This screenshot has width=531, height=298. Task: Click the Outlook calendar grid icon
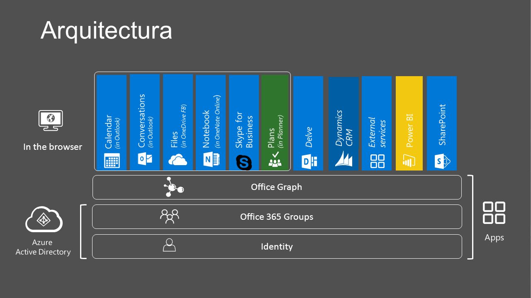[112, 161]
